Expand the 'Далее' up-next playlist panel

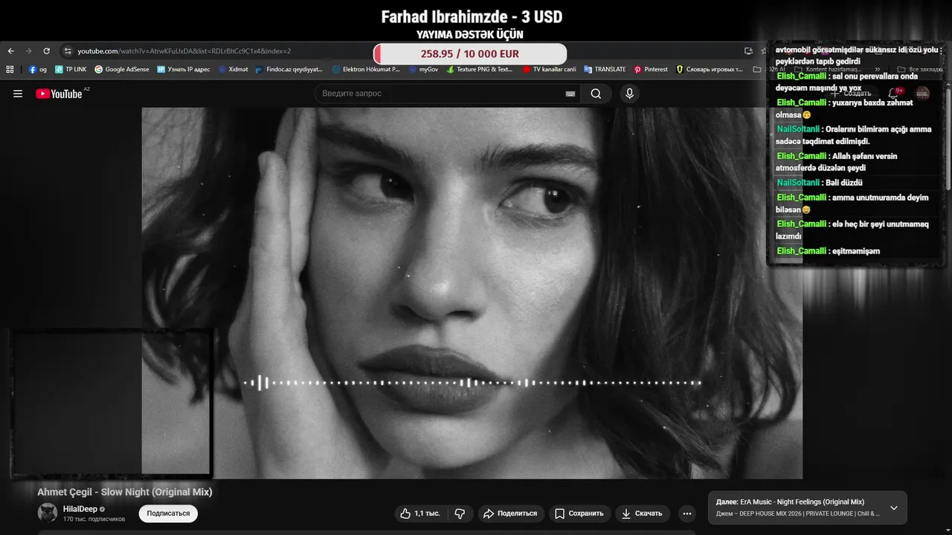click(x=894, y=508)
